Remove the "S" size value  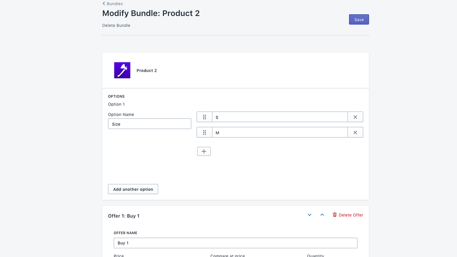[355, 117]
